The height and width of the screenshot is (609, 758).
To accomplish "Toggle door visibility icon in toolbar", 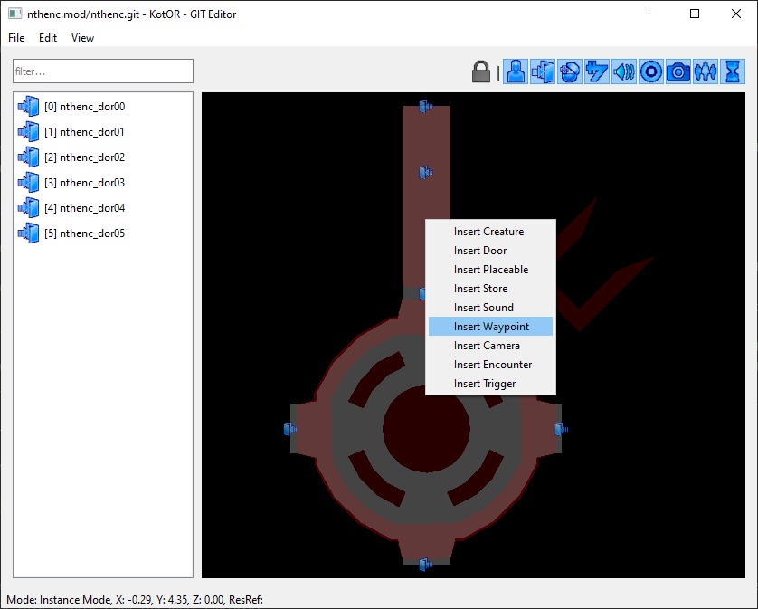I will point(543,71).
